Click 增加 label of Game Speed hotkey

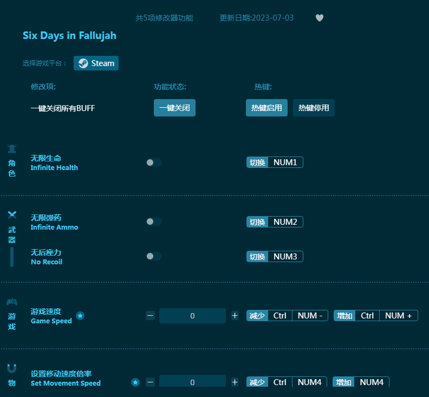pyautogui.click(x=344, y=315)
